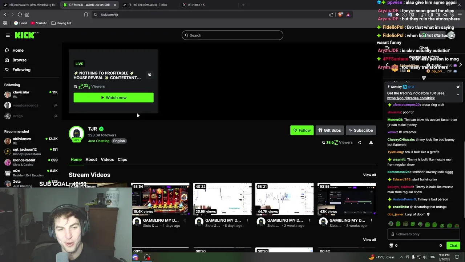Follow the TJR channel

[x=302, y=130]
